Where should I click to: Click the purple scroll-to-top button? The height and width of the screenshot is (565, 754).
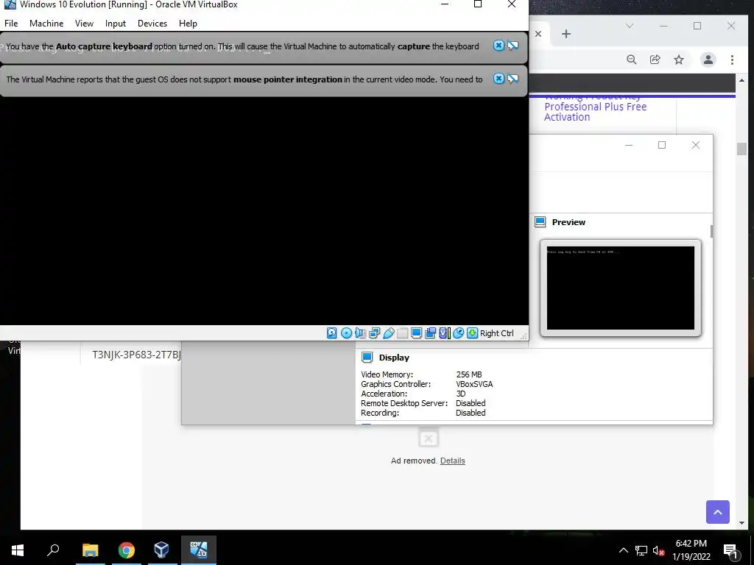pos(718,512)
